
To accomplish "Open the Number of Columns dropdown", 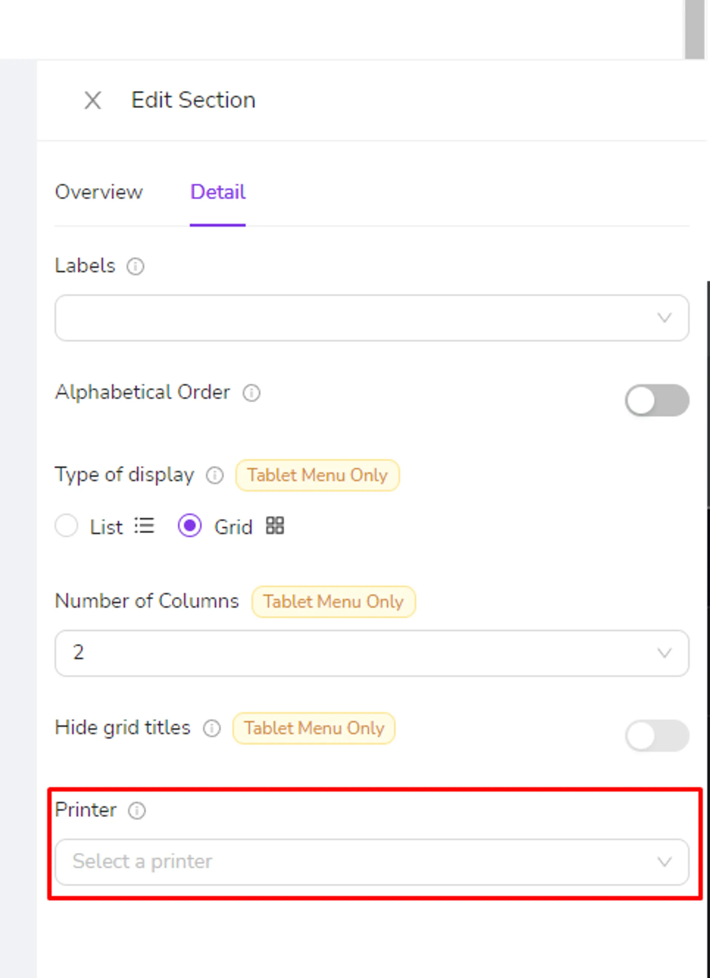I will 372,653.
